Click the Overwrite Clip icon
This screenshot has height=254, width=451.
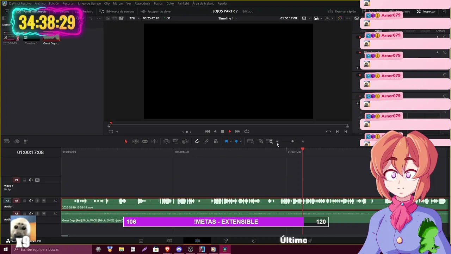tap(175, 141)
